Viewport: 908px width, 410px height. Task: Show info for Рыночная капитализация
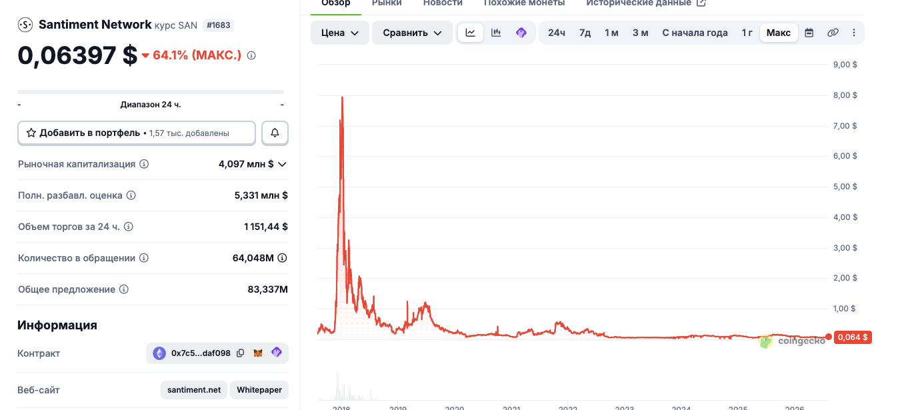tap(144, 164)
